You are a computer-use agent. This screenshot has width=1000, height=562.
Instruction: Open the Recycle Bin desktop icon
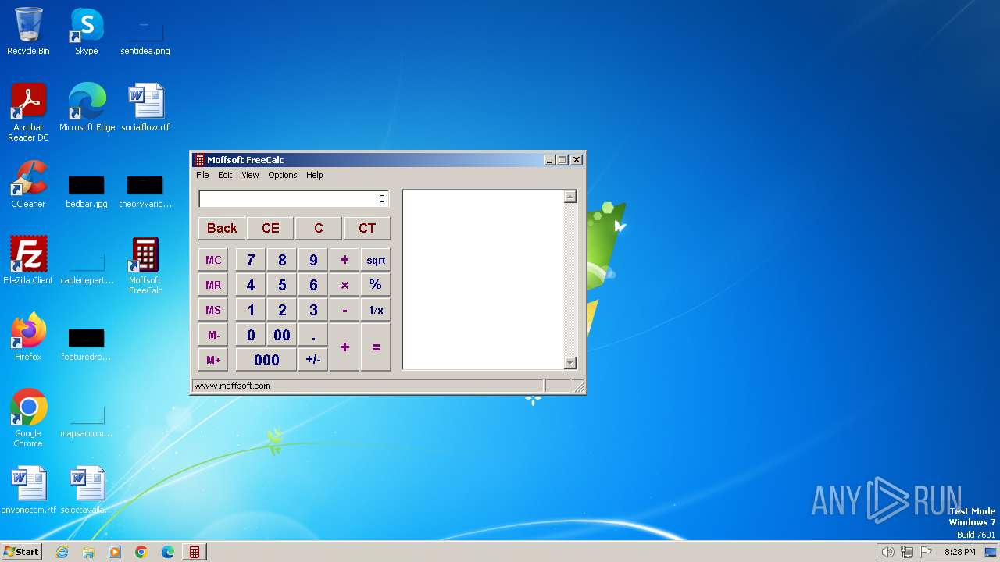click(x=28, y=31)
